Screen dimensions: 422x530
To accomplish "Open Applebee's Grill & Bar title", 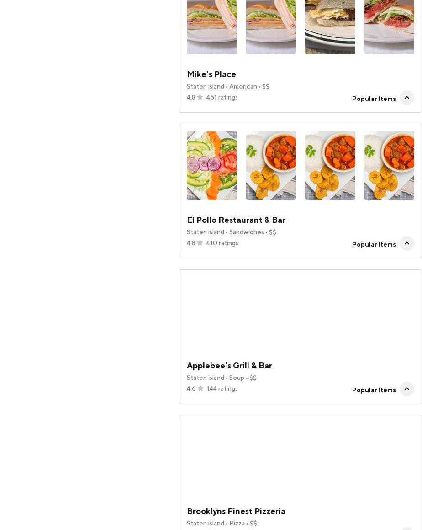I will click(x=229, y=366).
